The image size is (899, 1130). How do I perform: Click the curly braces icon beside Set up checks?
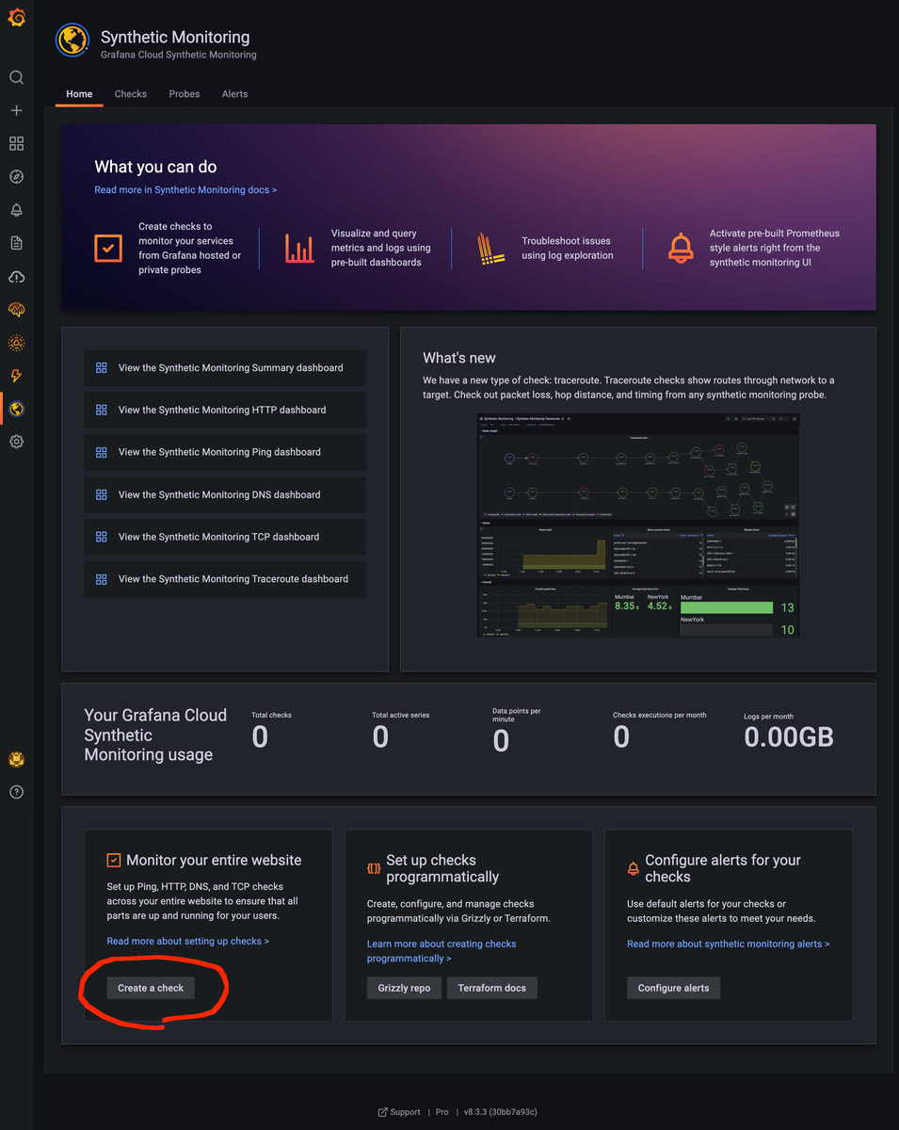pyautogui.click(x=374, y=868)
